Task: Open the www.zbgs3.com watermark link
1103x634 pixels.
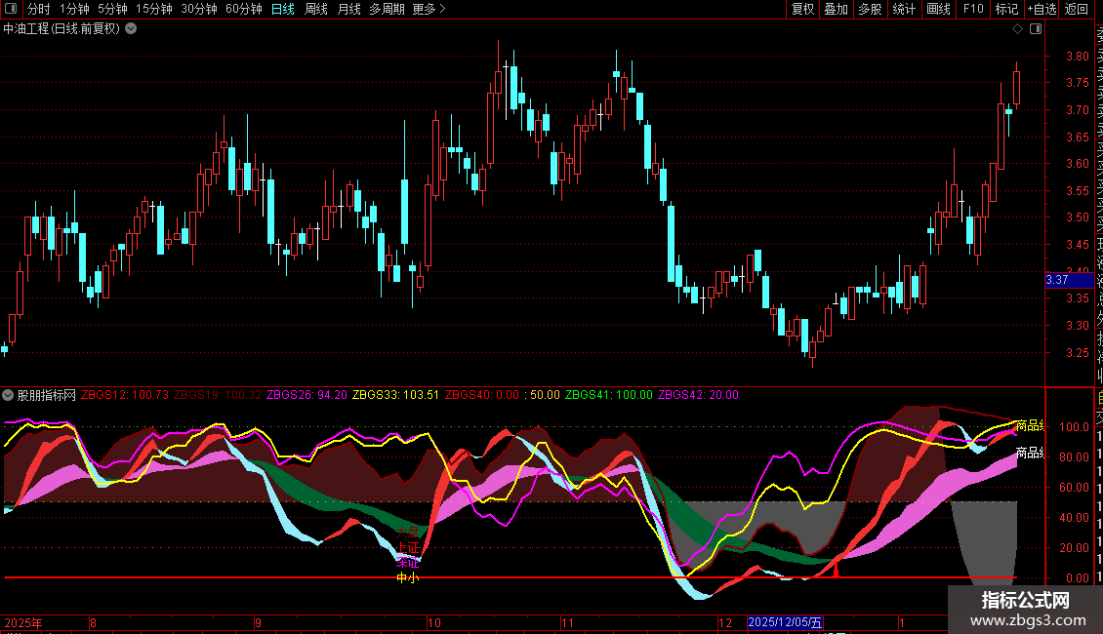Action: (1028, 620)
